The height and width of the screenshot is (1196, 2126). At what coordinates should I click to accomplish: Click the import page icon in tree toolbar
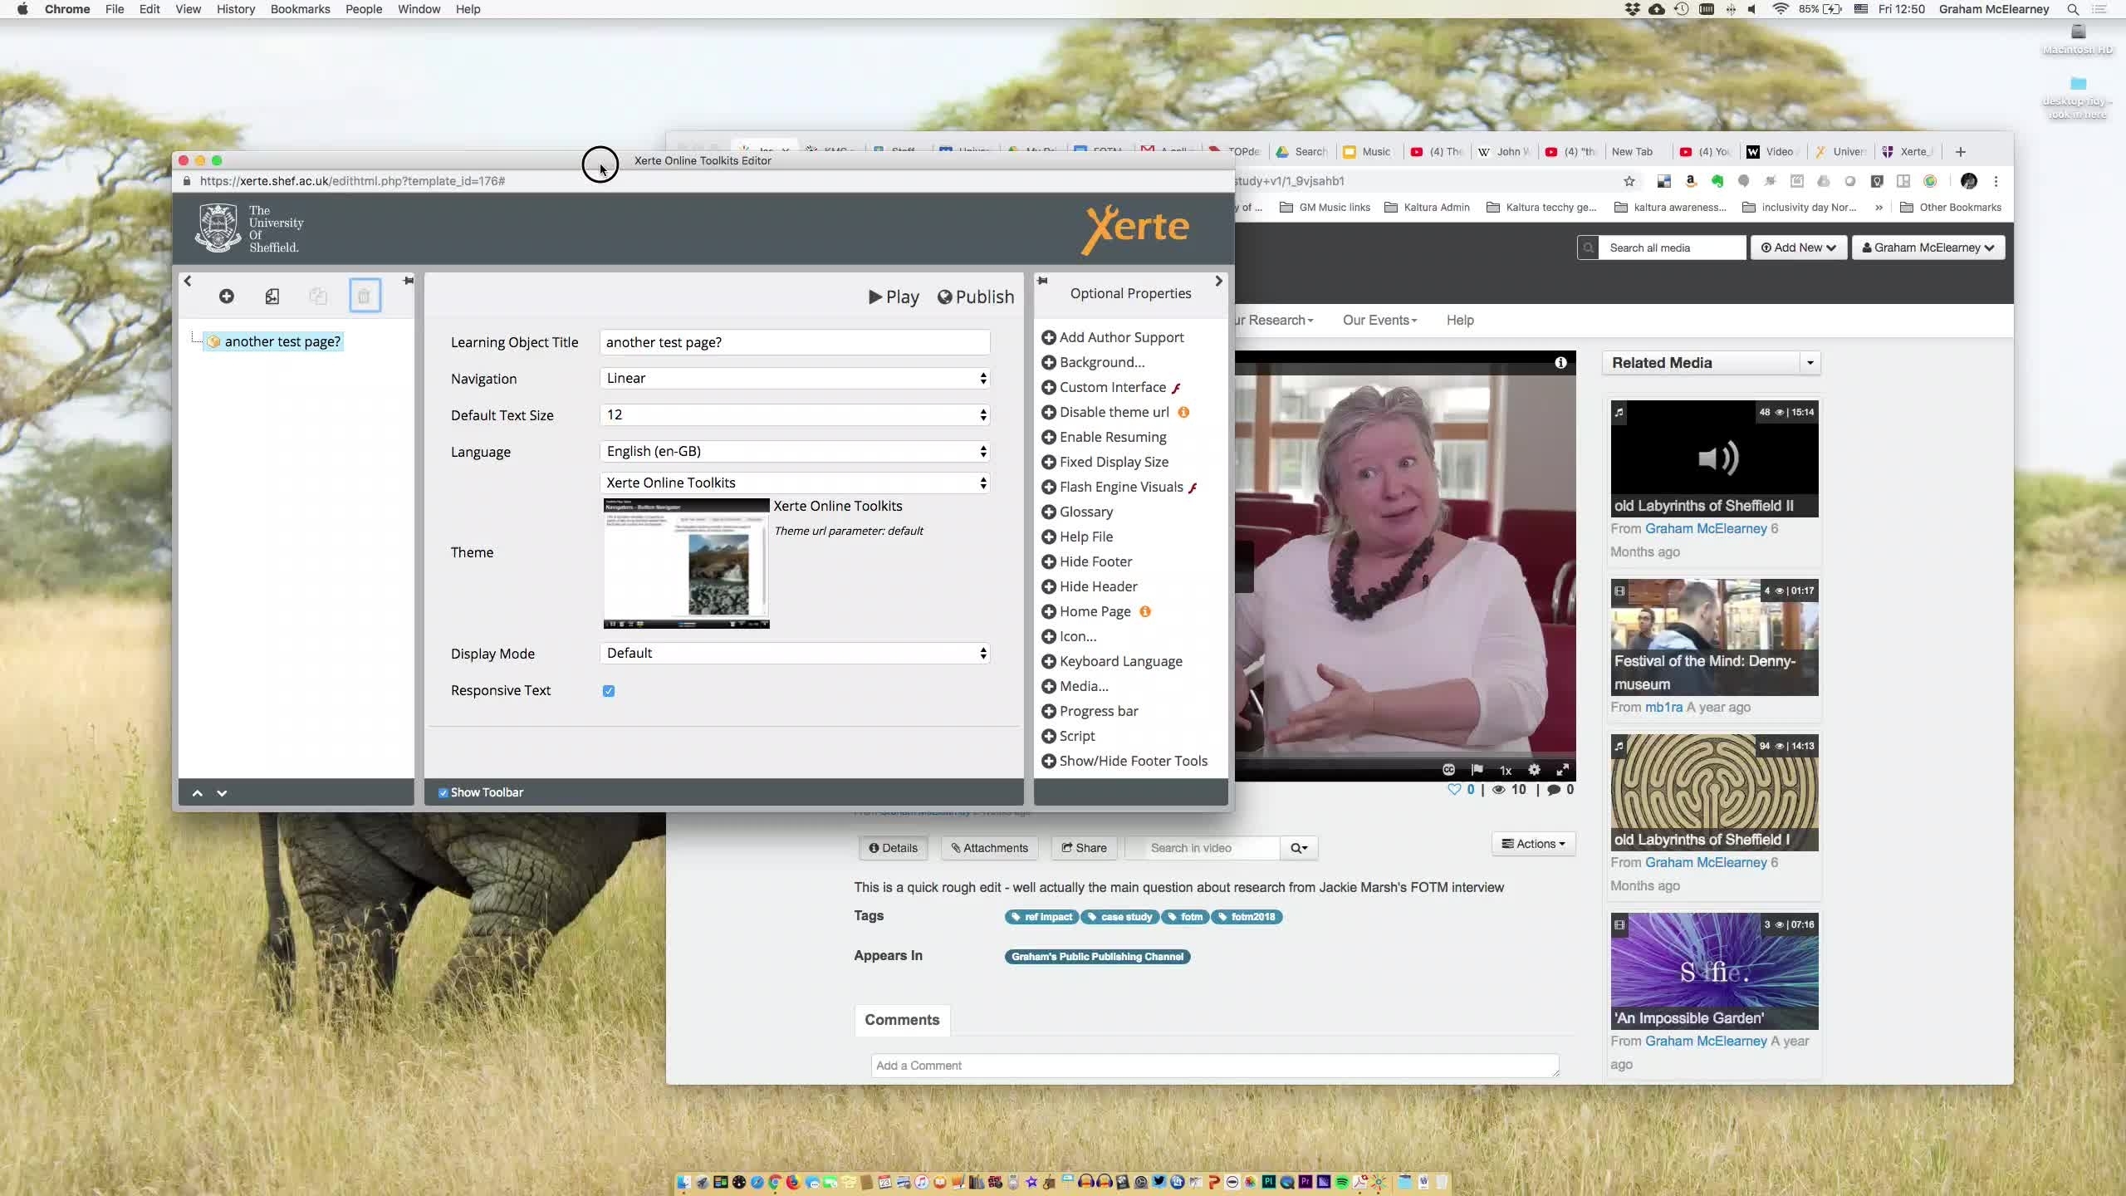tap(272, 297)
